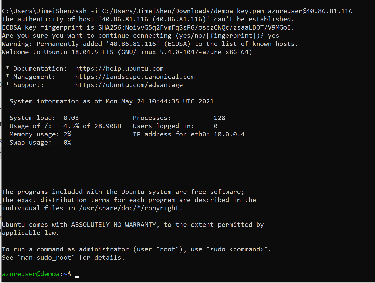This screenshot has height=283, width=375.
Task: Click the Swap usage 0% value
Action: pyautogui.click(x=67, y=143)
